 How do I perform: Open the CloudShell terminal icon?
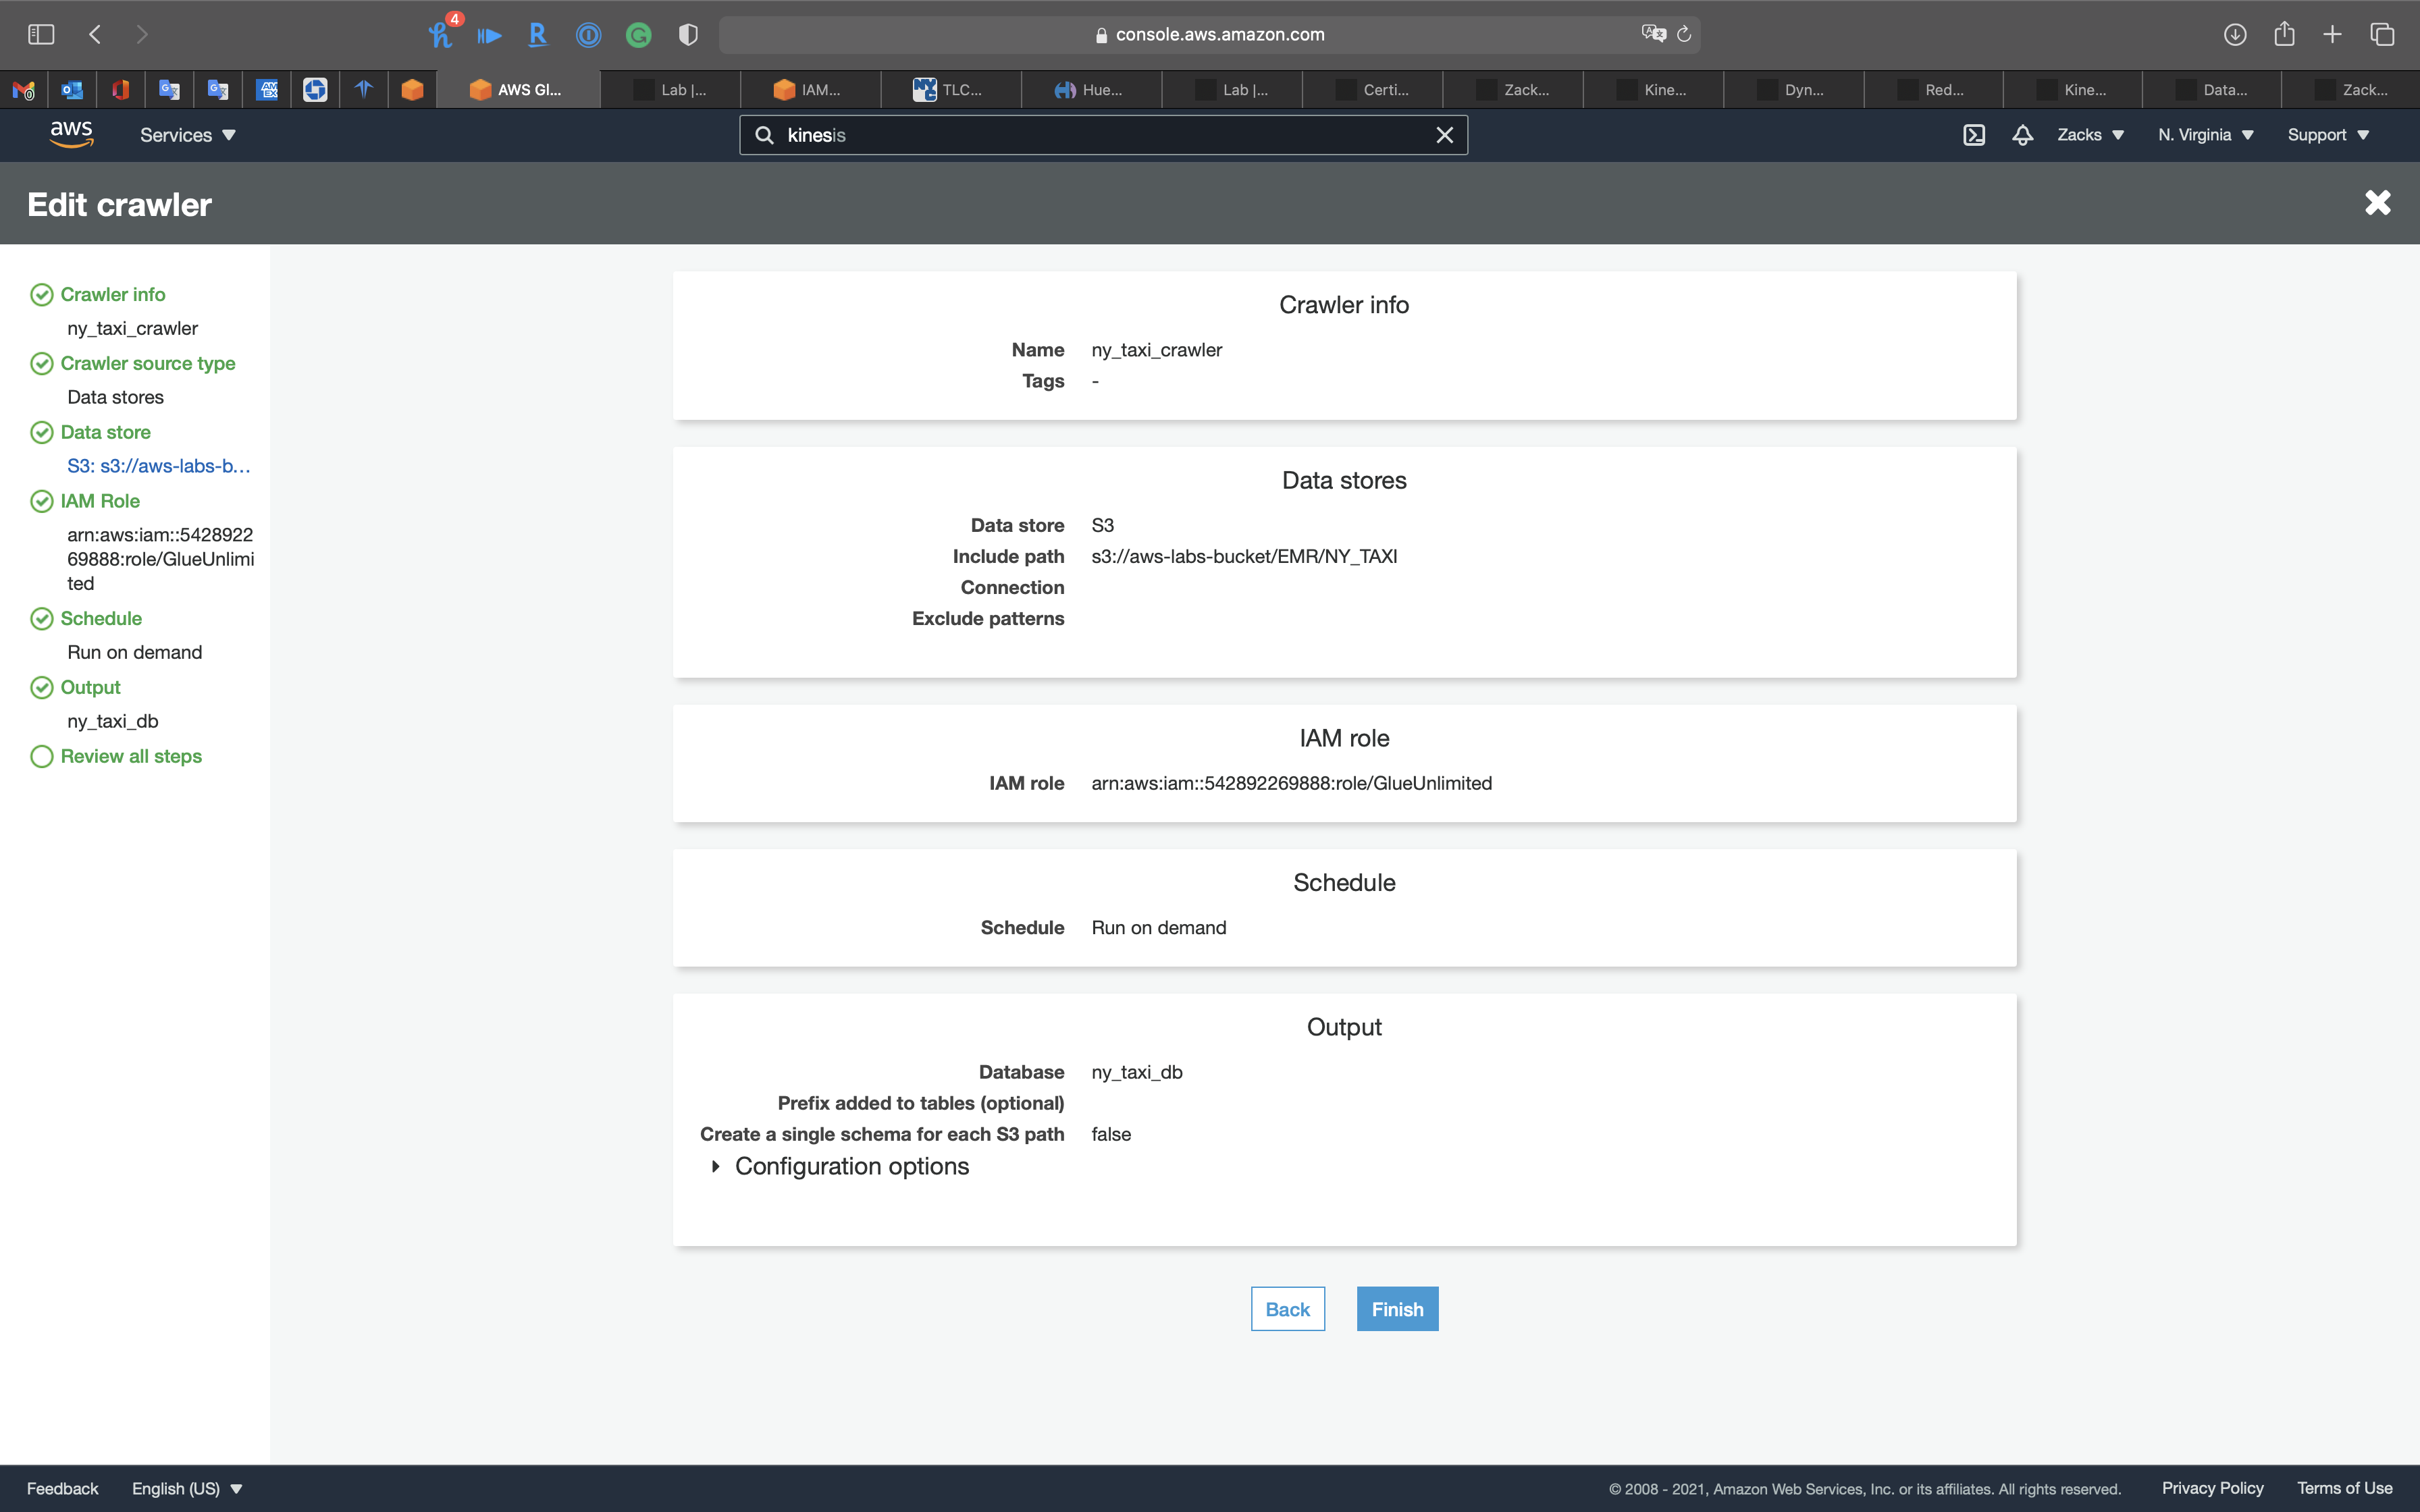tap(1973, 135)
